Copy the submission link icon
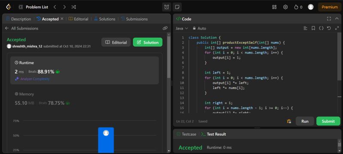343x154 pixels. 165,28
